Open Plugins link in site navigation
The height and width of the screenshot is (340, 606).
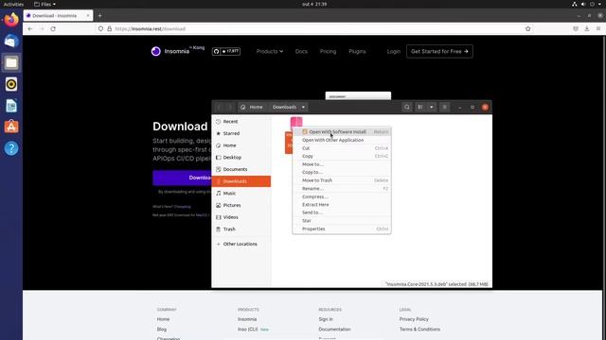pos(357,51)
